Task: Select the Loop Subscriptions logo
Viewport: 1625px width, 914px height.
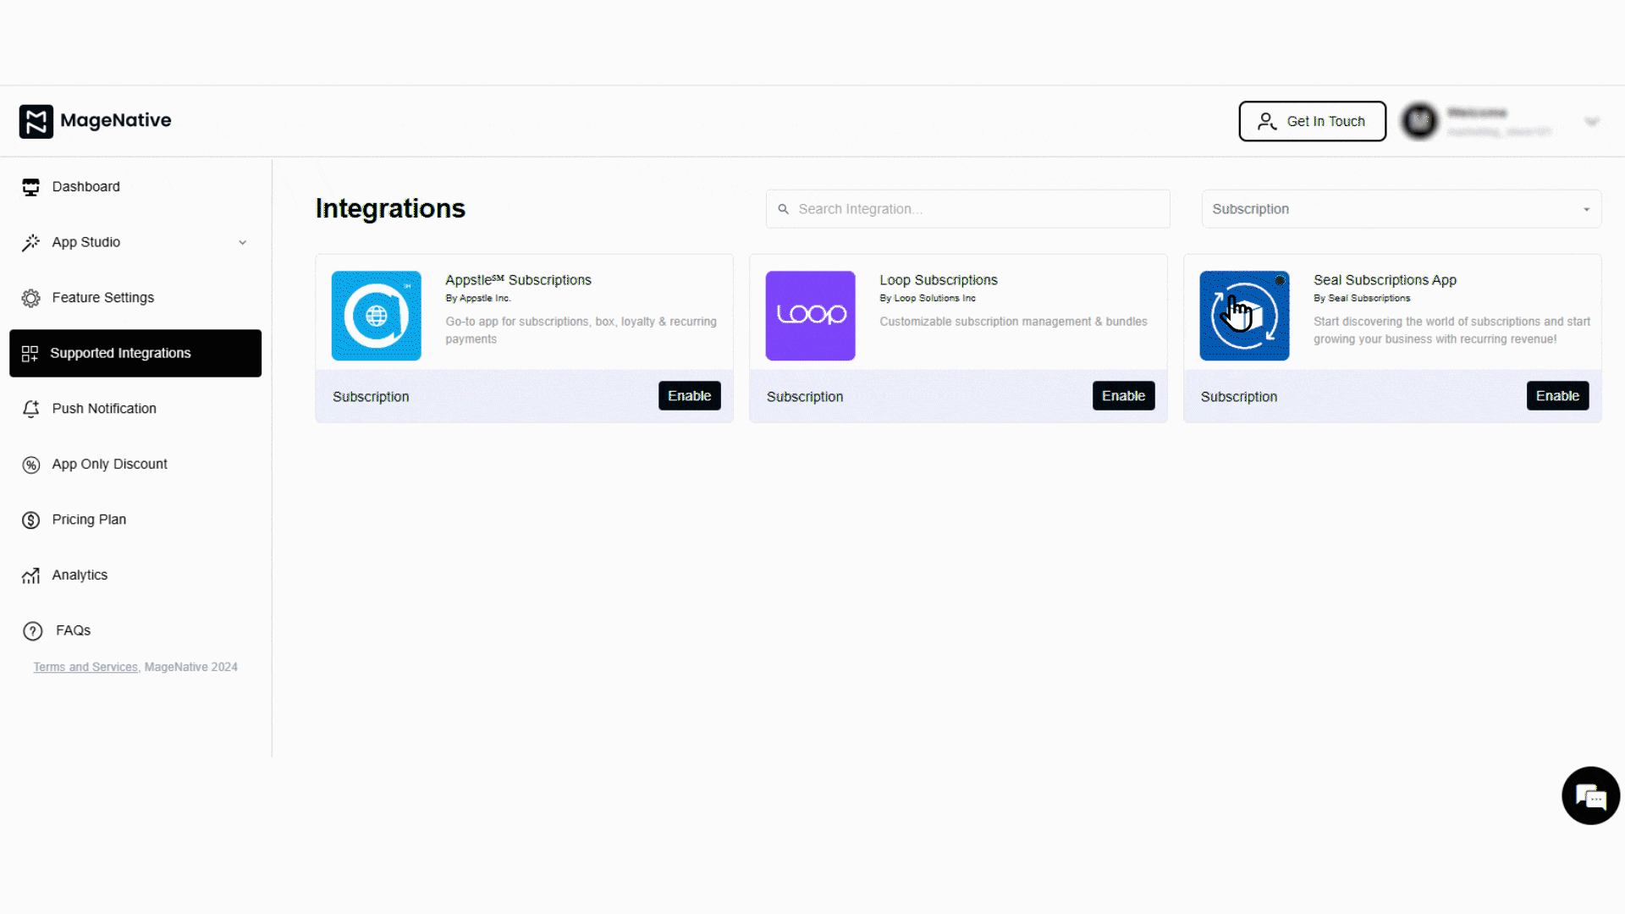Action: tap(810, 316)
